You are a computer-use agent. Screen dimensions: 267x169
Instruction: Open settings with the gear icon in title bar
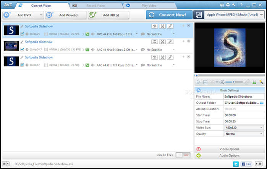[228, 5]
